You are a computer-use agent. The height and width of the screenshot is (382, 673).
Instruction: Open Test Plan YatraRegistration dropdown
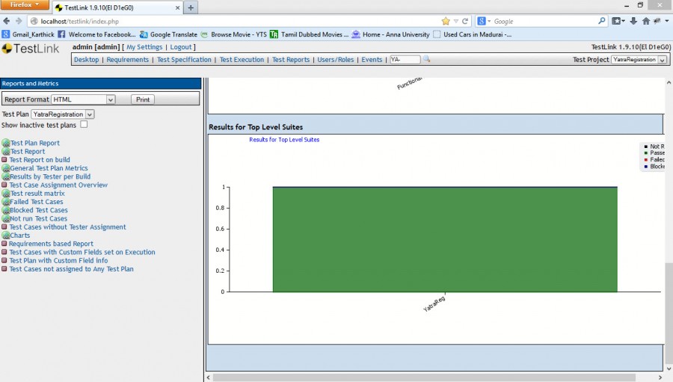(63, 114)
